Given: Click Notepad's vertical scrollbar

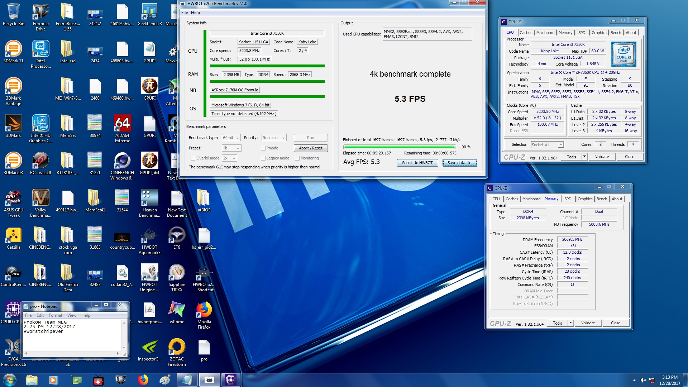Looking at the screenshot, I should (x=124, y=335).
